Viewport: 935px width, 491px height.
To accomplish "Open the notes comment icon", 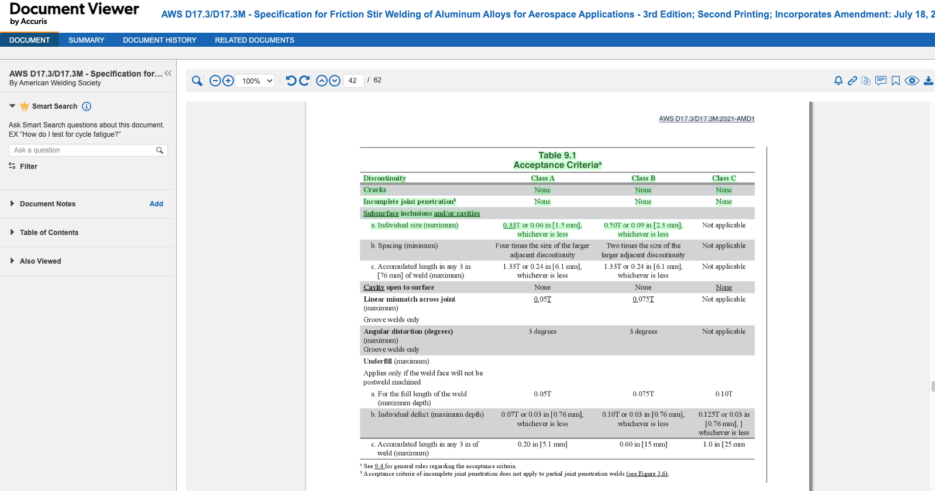I will [881, 81].
